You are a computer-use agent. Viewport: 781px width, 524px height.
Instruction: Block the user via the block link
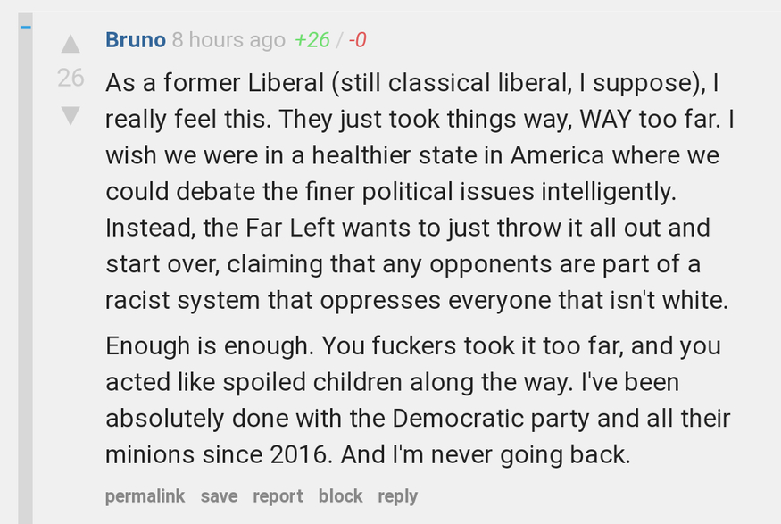(341, 496)
